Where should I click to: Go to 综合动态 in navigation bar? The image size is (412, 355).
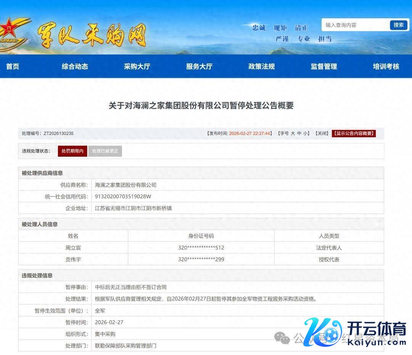coord(75,66)
